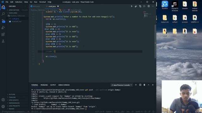Open the Terminal menu
Image resolution: width=202 pixels, height=113 pixels.
43,2
